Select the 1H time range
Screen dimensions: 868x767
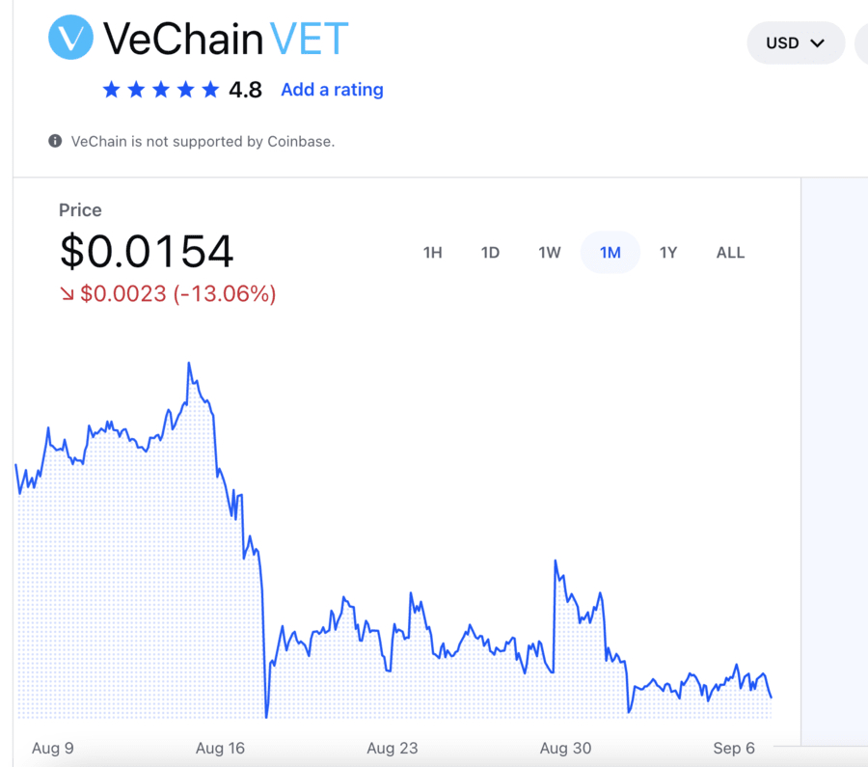click(x=432, y=253)
